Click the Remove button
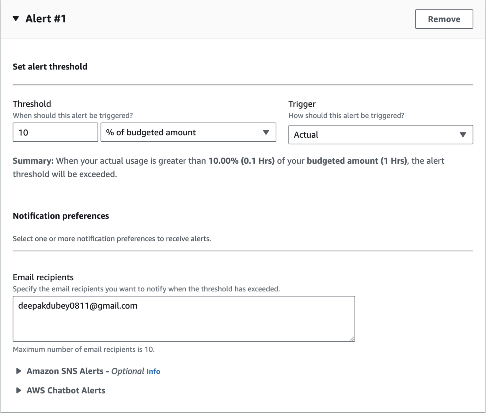This screenshot has height=413, width=486. (444, 19)
